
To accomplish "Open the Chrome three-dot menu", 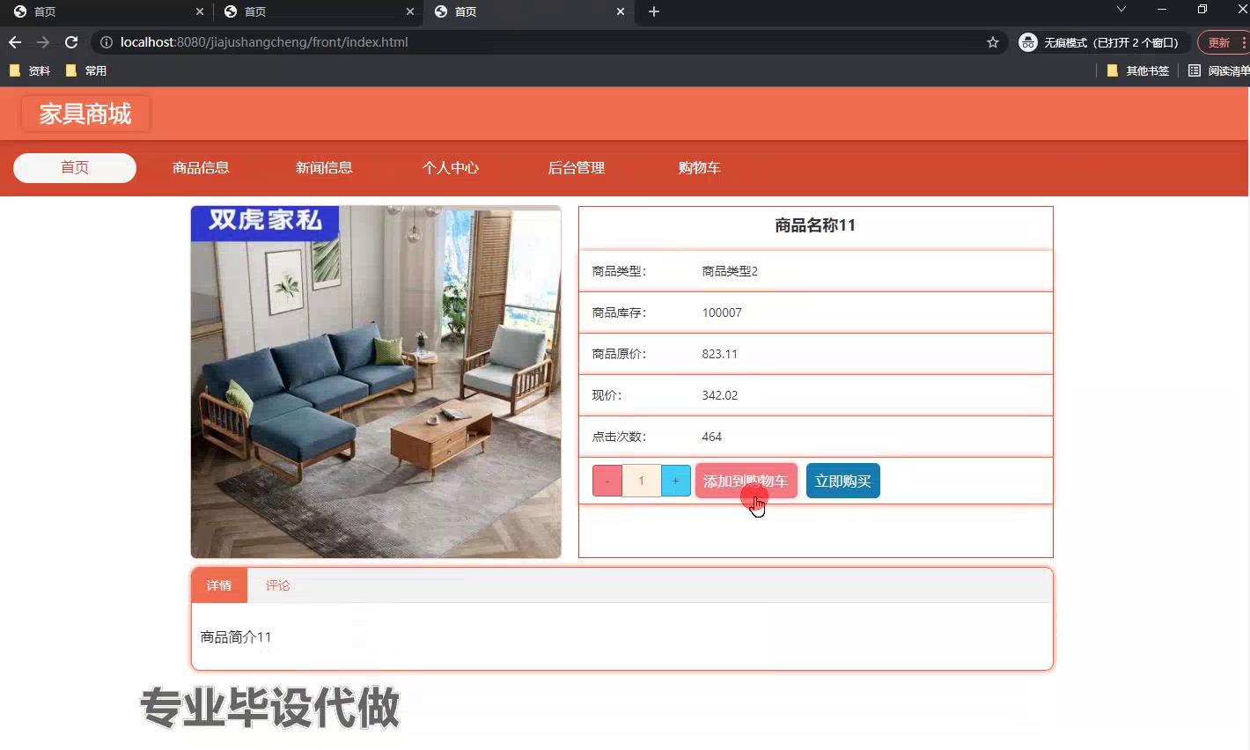I will pyautogui.click(x=1245, y=41).
